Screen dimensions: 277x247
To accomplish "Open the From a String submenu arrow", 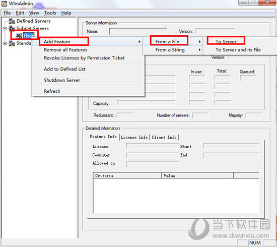I will pyautogui.click(x=199, y=50).
